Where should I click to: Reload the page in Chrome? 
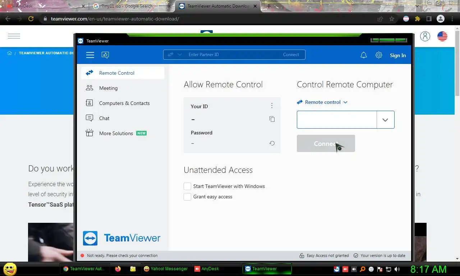(x=31, y=19)
